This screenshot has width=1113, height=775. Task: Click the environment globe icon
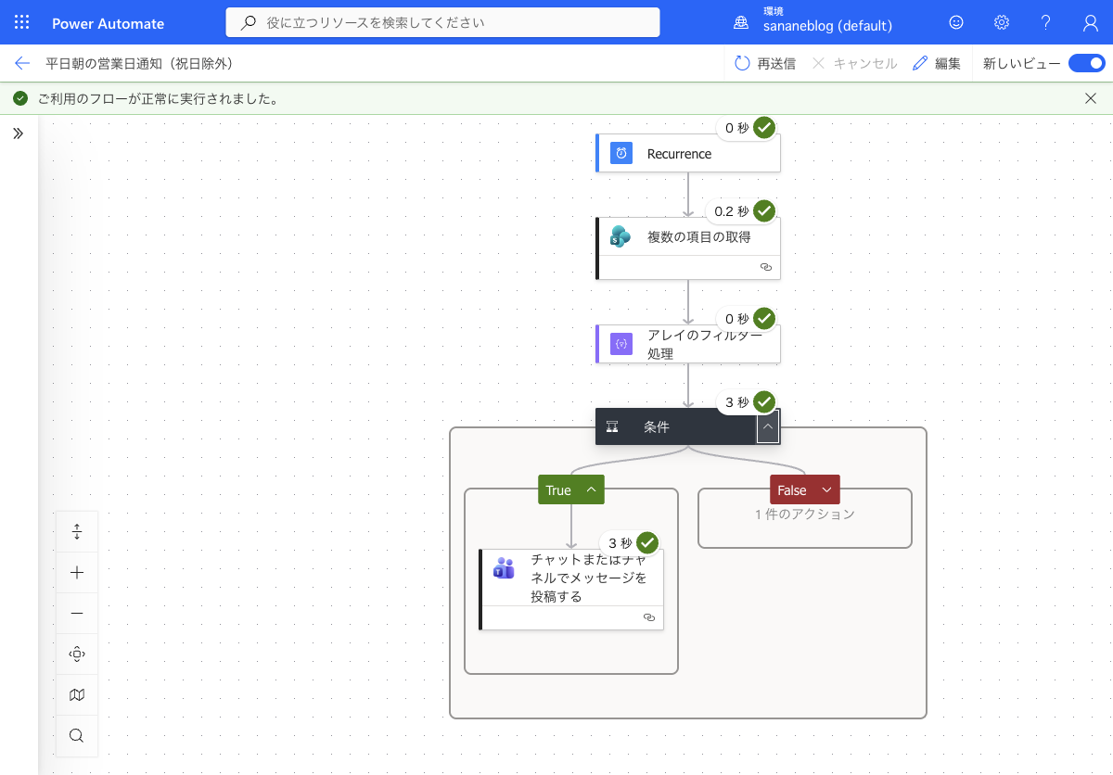[x=740, y=23]
